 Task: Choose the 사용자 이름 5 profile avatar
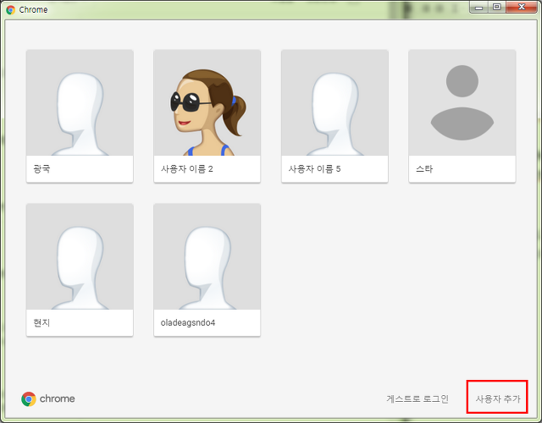[x=335, y=102]
